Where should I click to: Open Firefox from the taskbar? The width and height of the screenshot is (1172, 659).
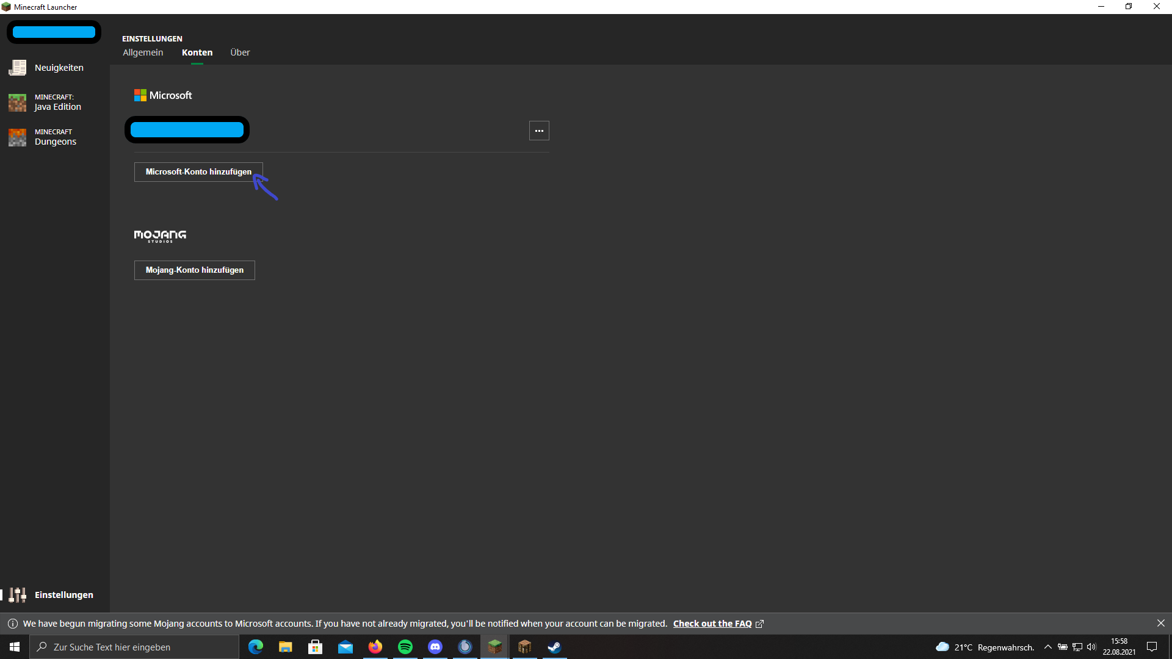375,647
